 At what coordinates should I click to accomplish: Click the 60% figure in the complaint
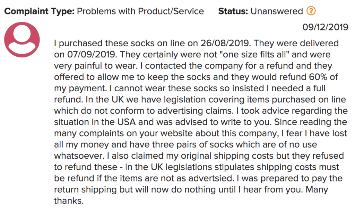(318, 77)
